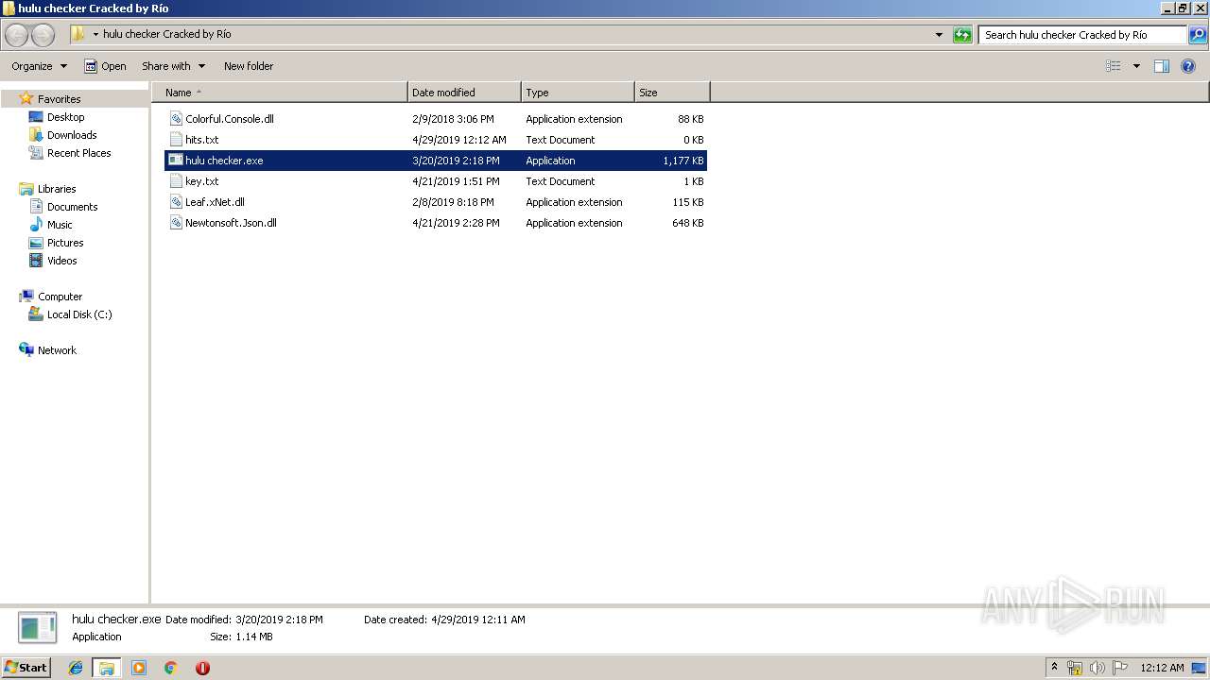Show hidden tray icons arrow
This screenshot has width=1210, height=680.
pyautogui.click(x=1054, y=668)
